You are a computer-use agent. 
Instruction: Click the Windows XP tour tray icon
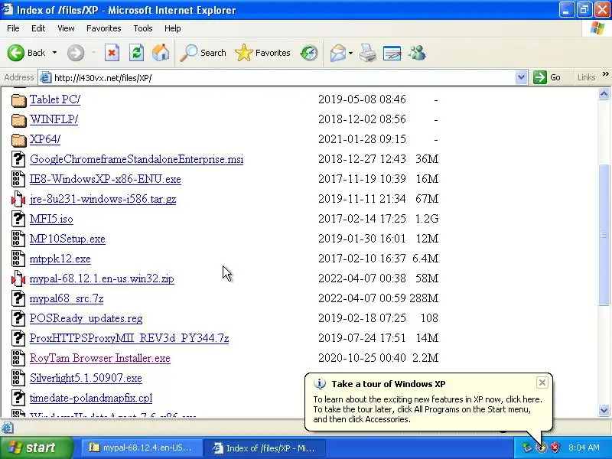click(541, 448)
